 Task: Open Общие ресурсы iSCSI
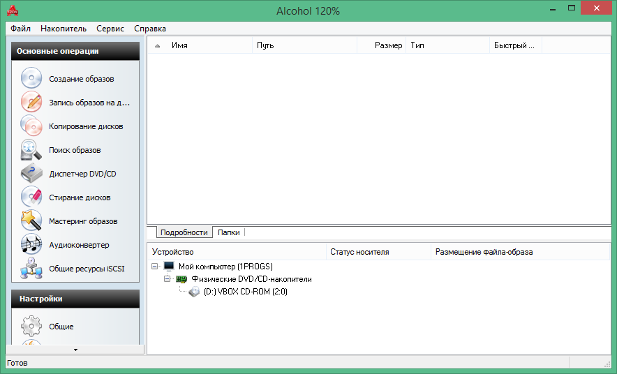pos(87,269)
